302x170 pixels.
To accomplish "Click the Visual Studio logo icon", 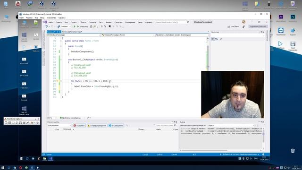I will [45, 22].
